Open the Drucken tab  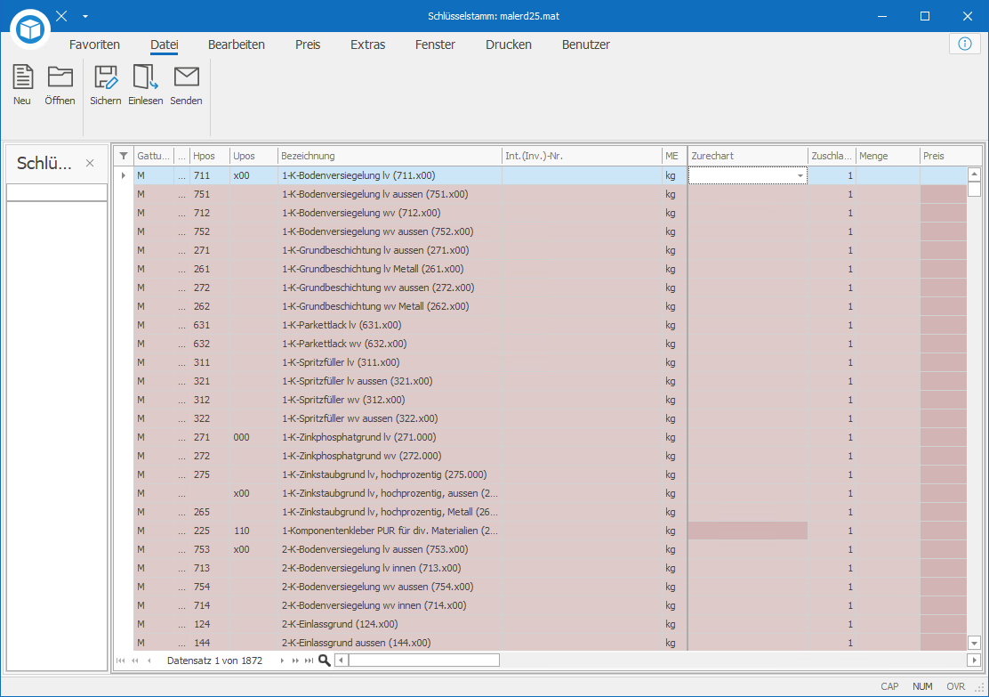click(509, 45)
